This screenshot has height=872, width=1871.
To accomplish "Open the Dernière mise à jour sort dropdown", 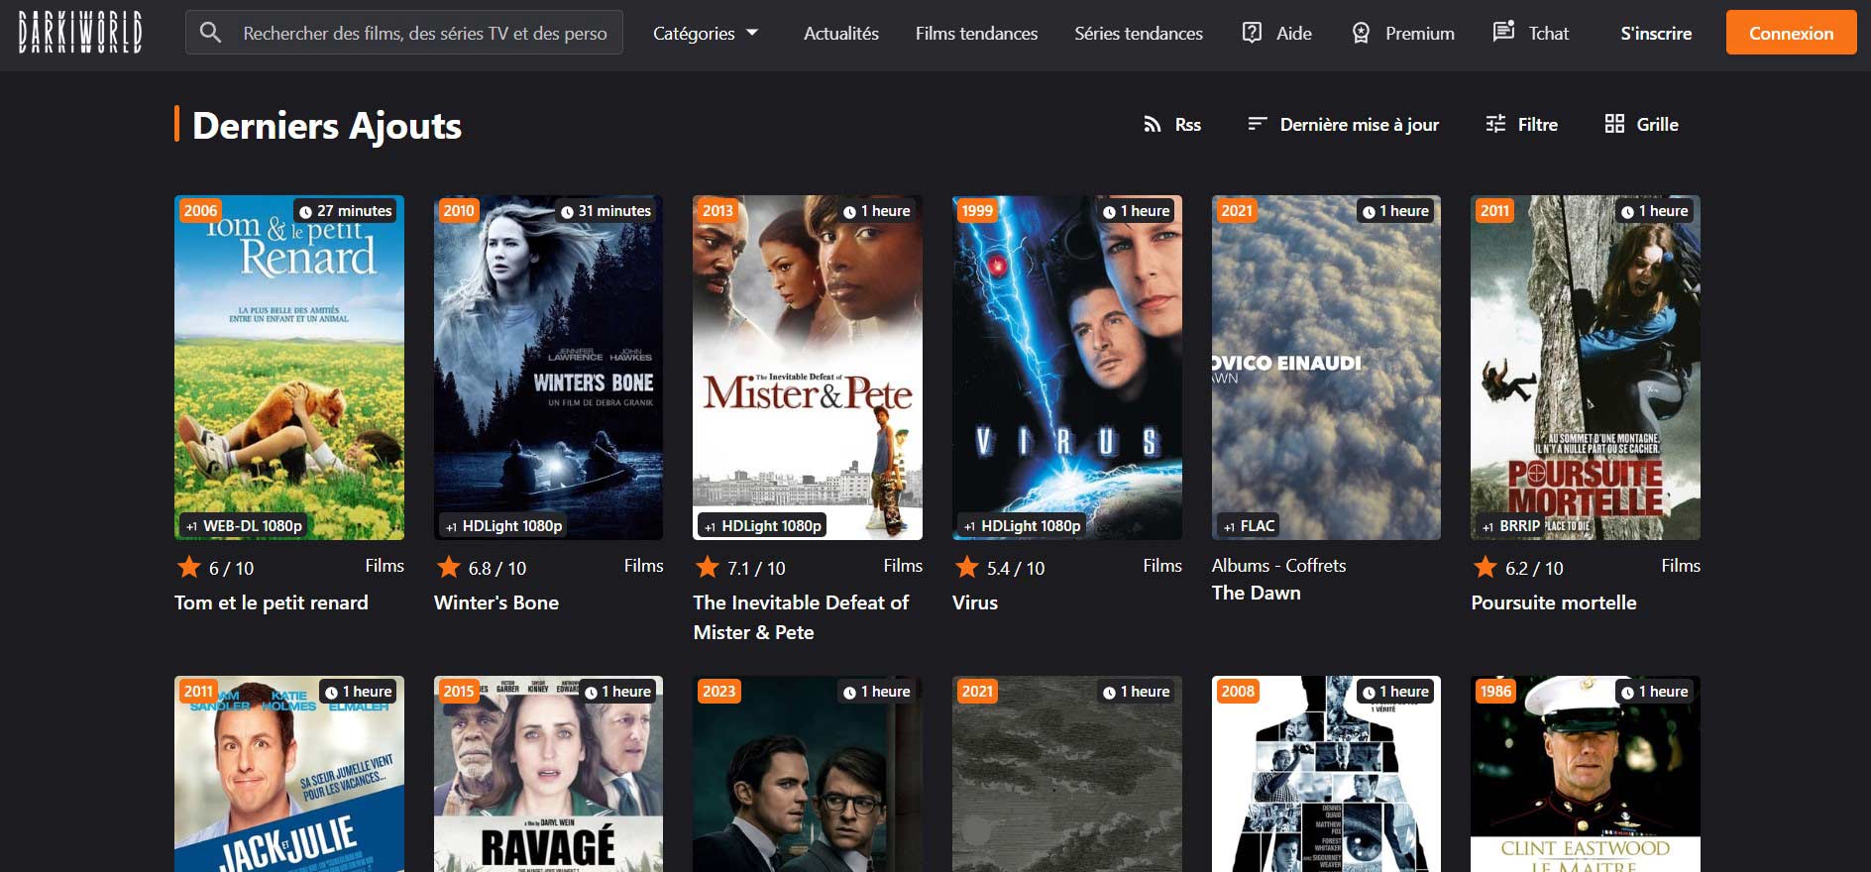I will pos(1343,124).
